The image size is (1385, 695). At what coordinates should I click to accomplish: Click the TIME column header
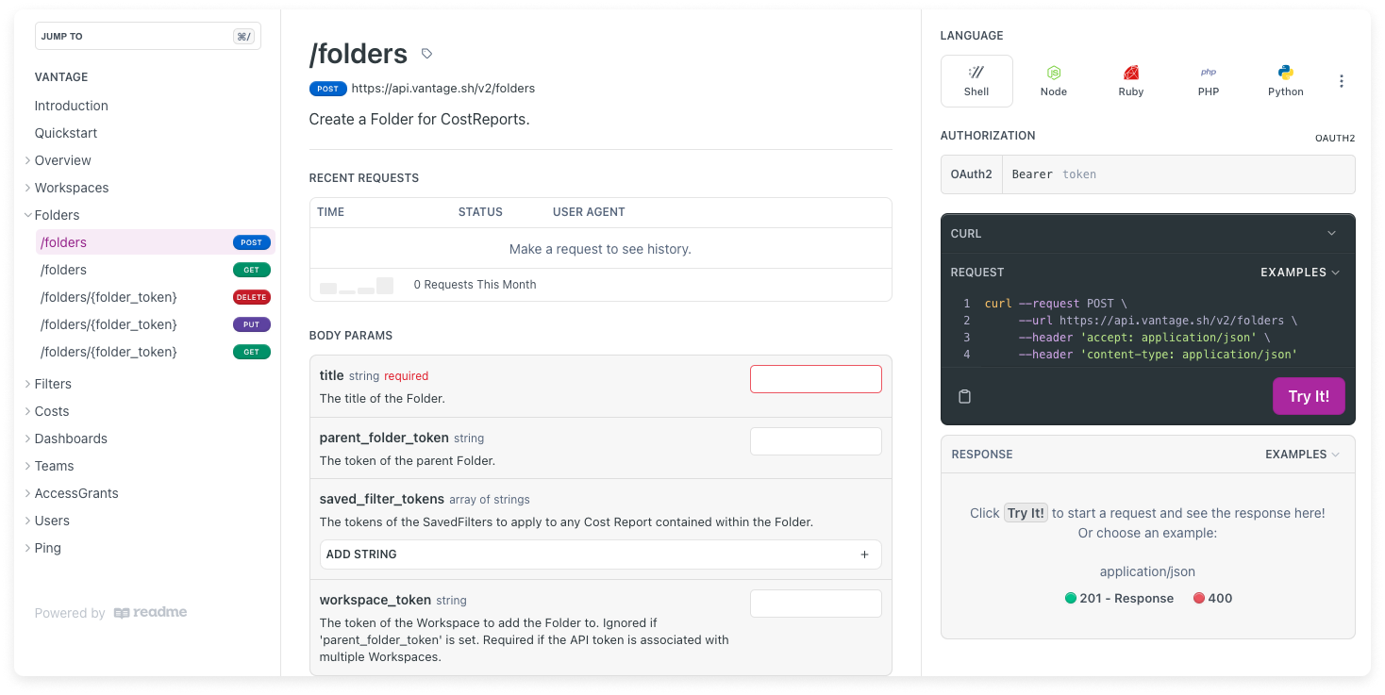(330, 212)
